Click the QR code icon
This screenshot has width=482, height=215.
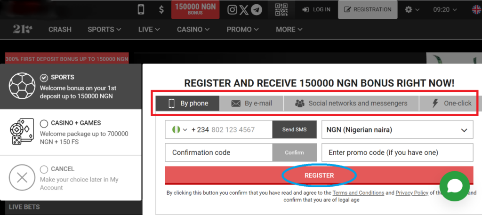281,9
